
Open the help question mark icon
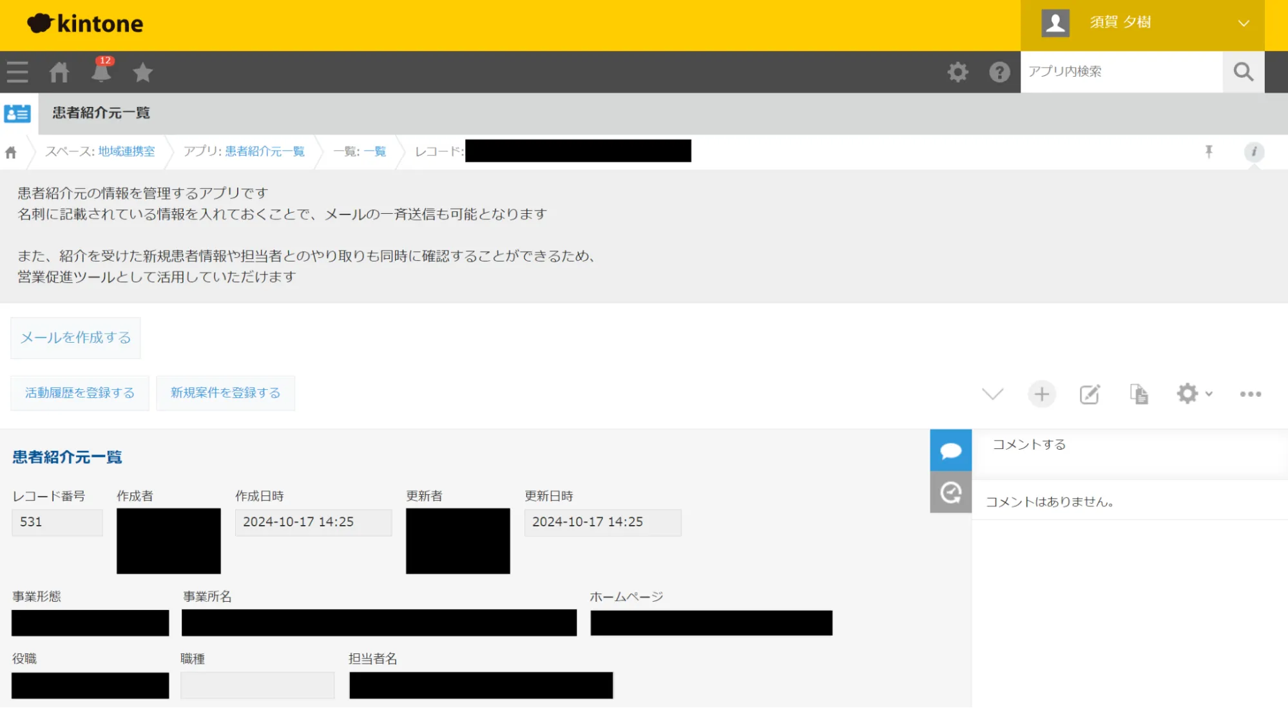(x=999, y=72)
